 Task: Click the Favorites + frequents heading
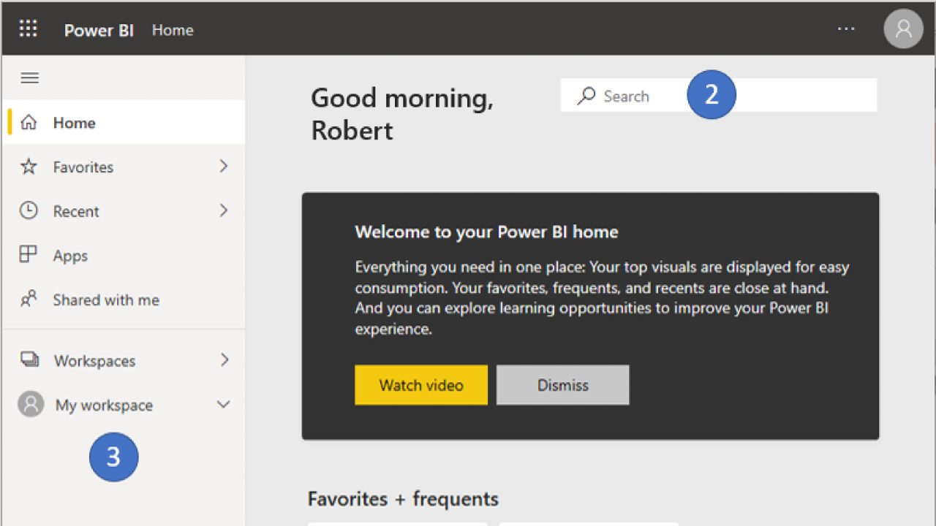pos(403,498)
